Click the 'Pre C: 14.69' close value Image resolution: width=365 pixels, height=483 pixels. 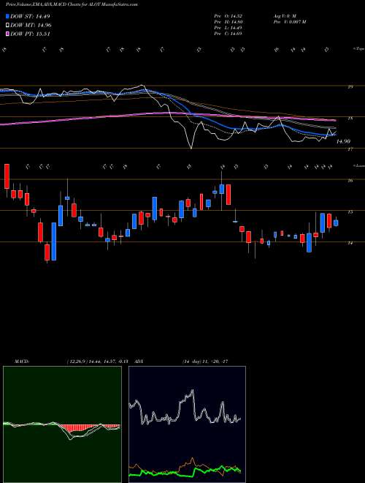229,33
